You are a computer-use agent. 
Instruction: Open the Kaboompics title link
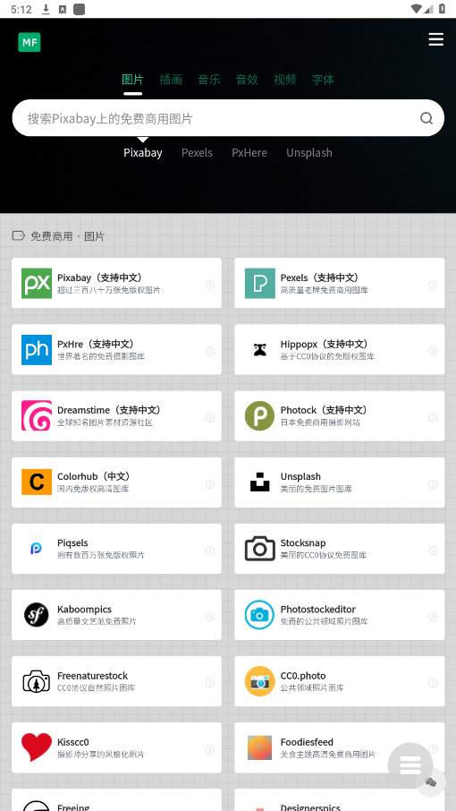point(84,610)
